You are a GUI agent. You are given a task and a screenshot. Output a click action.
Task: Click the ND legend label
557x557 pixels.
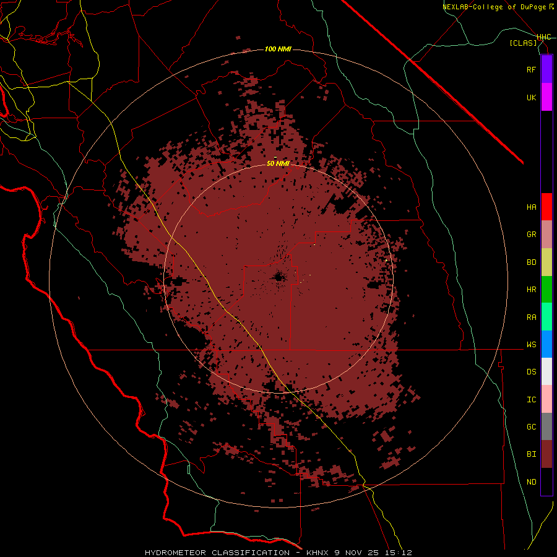[532, 482]
